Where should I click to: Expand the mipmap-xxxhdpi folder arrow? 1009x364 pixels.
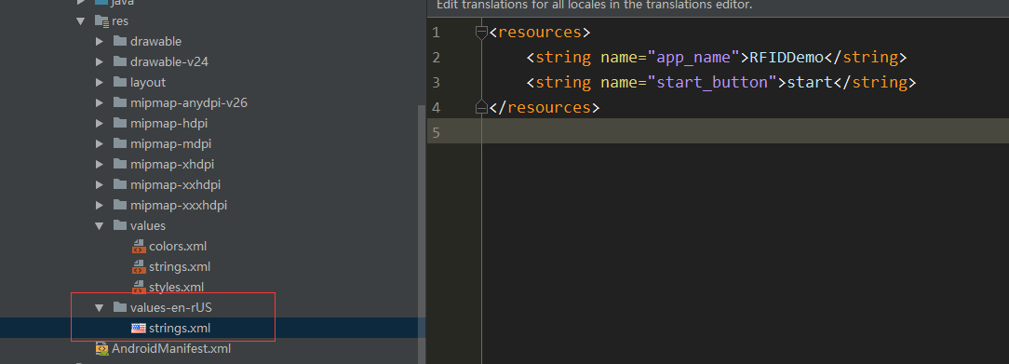99,206
